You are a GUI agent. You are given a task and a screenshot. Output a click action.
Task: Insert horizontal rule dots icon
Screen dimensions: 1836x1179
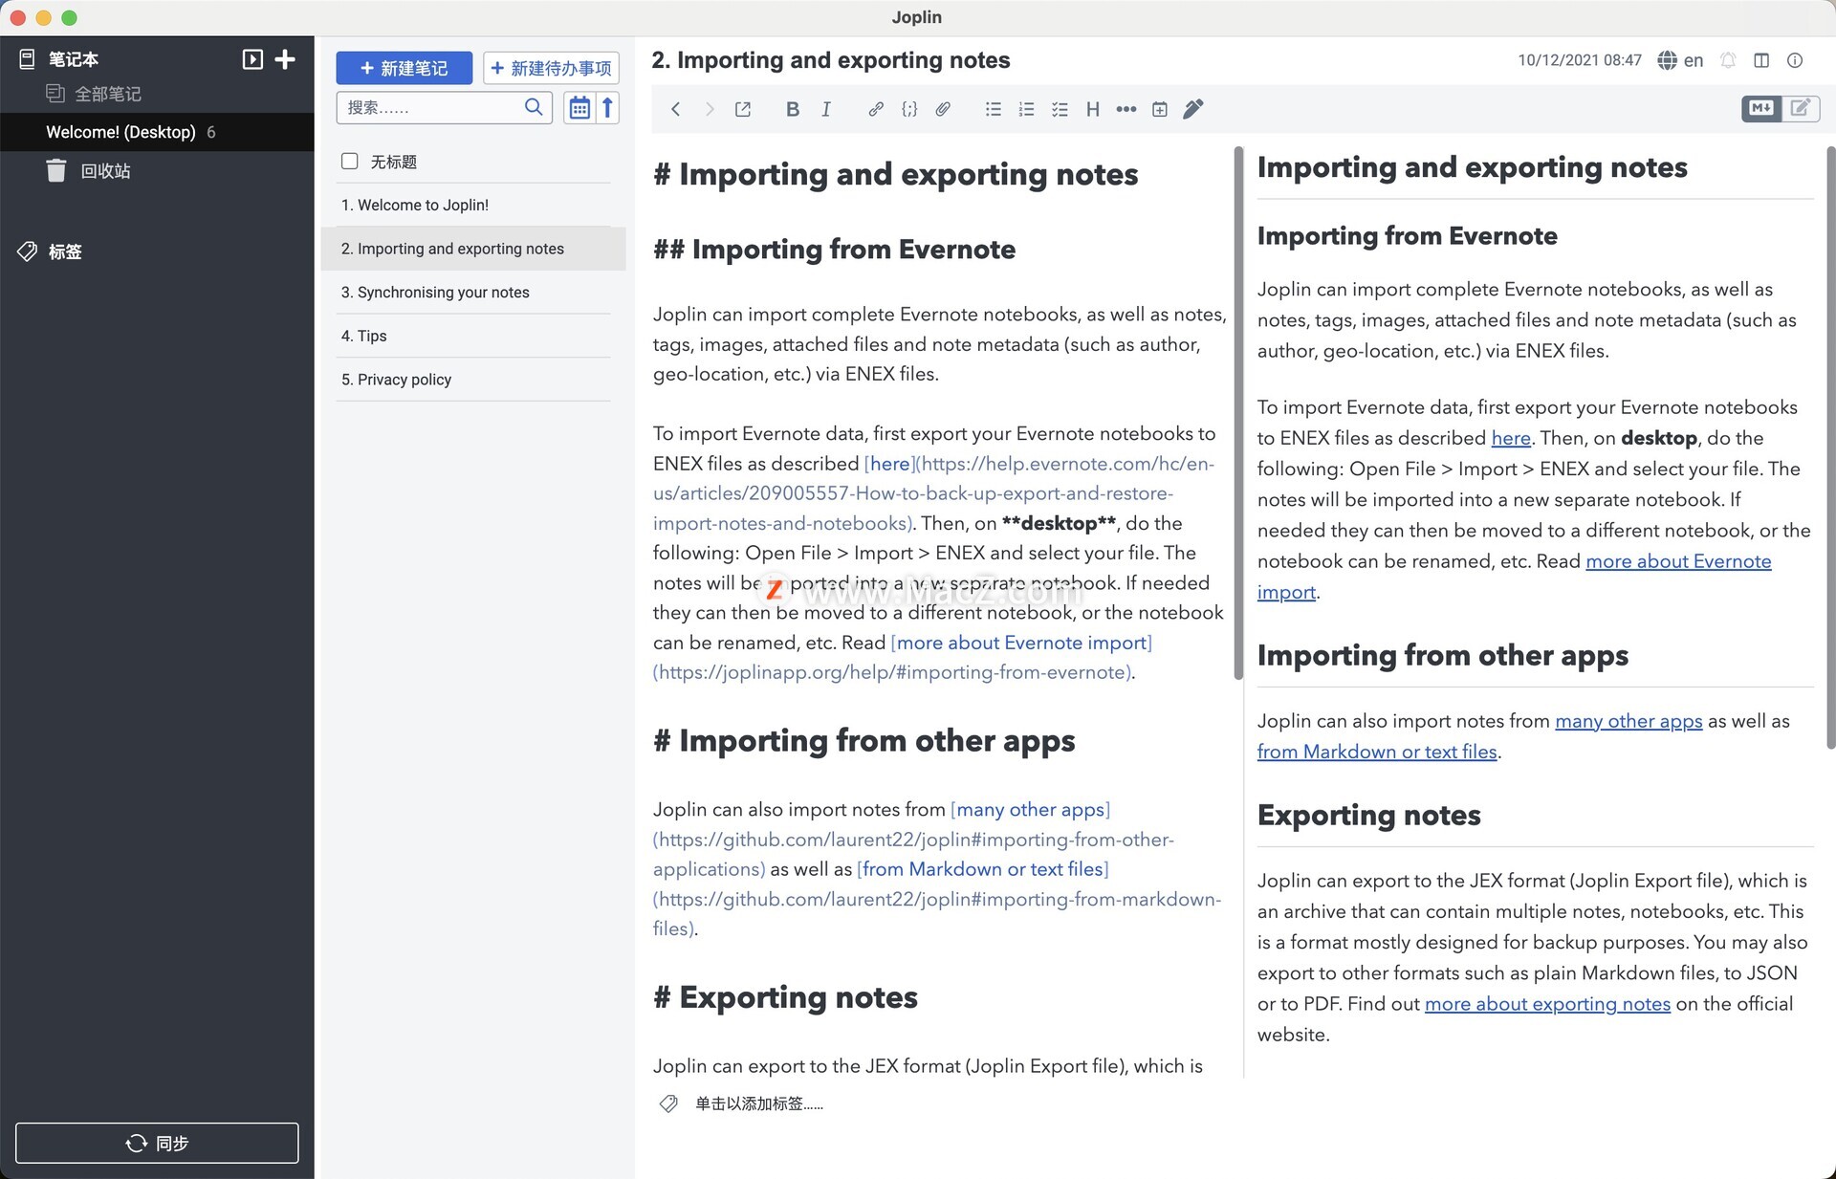click(1126, 109)
